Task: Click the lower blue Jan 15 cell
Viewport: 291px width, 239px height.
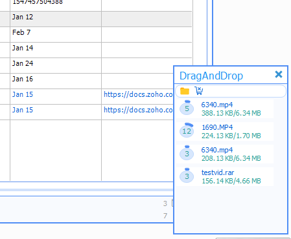Action: click(56, 112)
